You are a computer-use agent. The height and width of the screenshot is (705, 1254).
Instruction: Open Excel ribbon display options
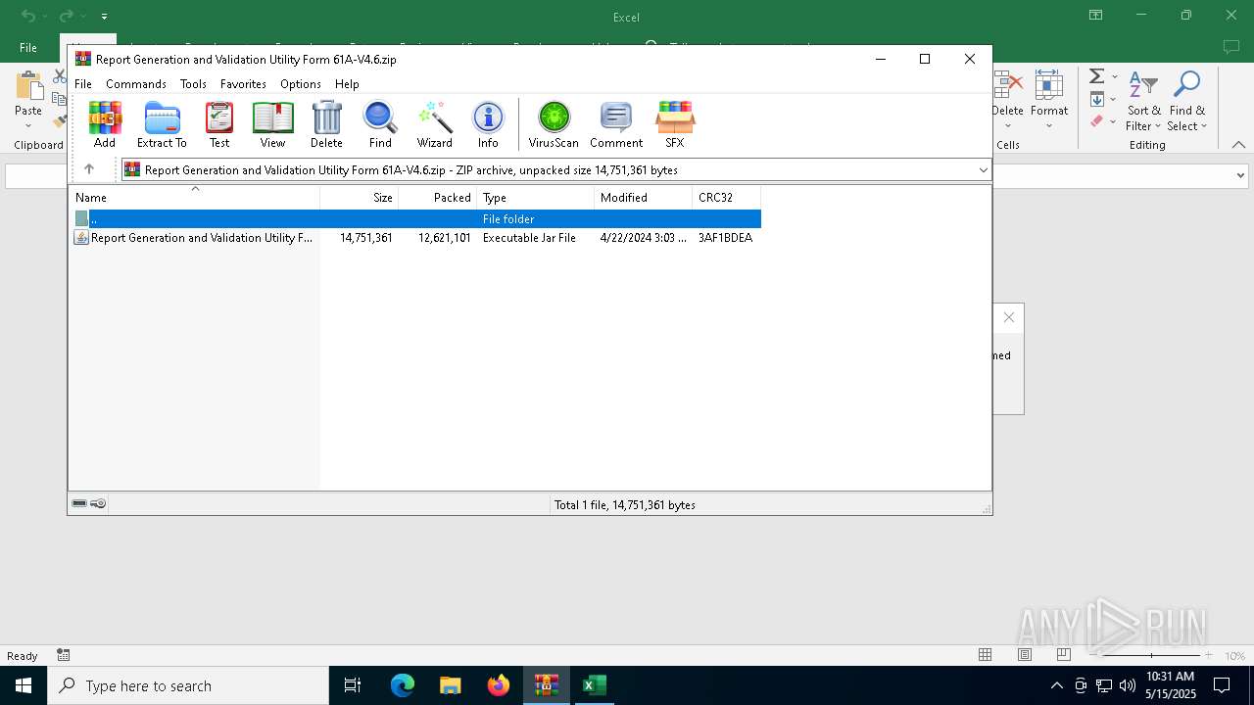[1096, 16]
